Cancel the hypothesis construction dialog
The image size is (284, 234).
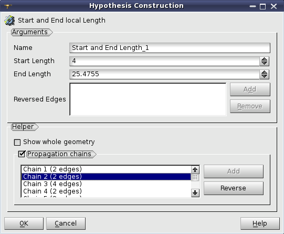pyautogui.click(x=66, y=223)
